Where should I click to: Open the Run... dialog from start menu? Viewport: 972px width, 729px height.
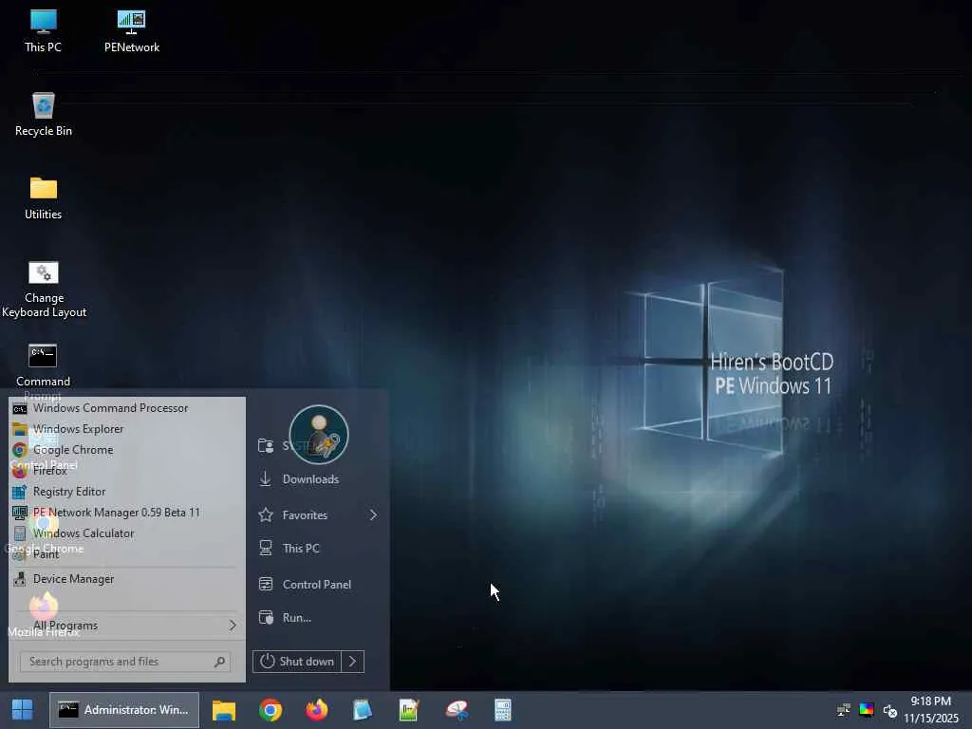296,618
